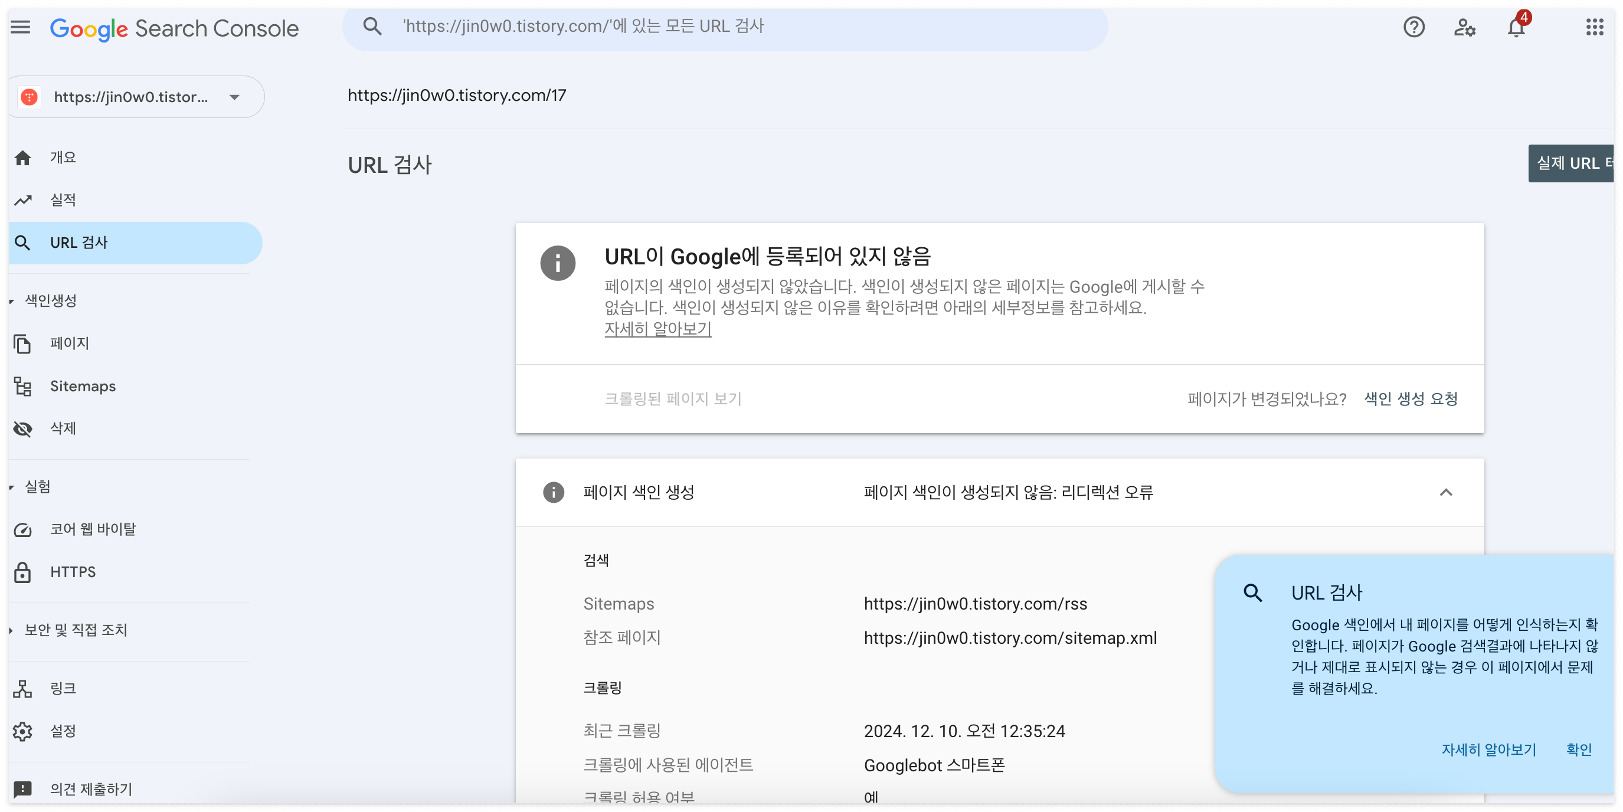This screenshot has height=812, width=1623.
Task: Click the sitemap tree icon beside Sitemaps
Action: point(22,386)
